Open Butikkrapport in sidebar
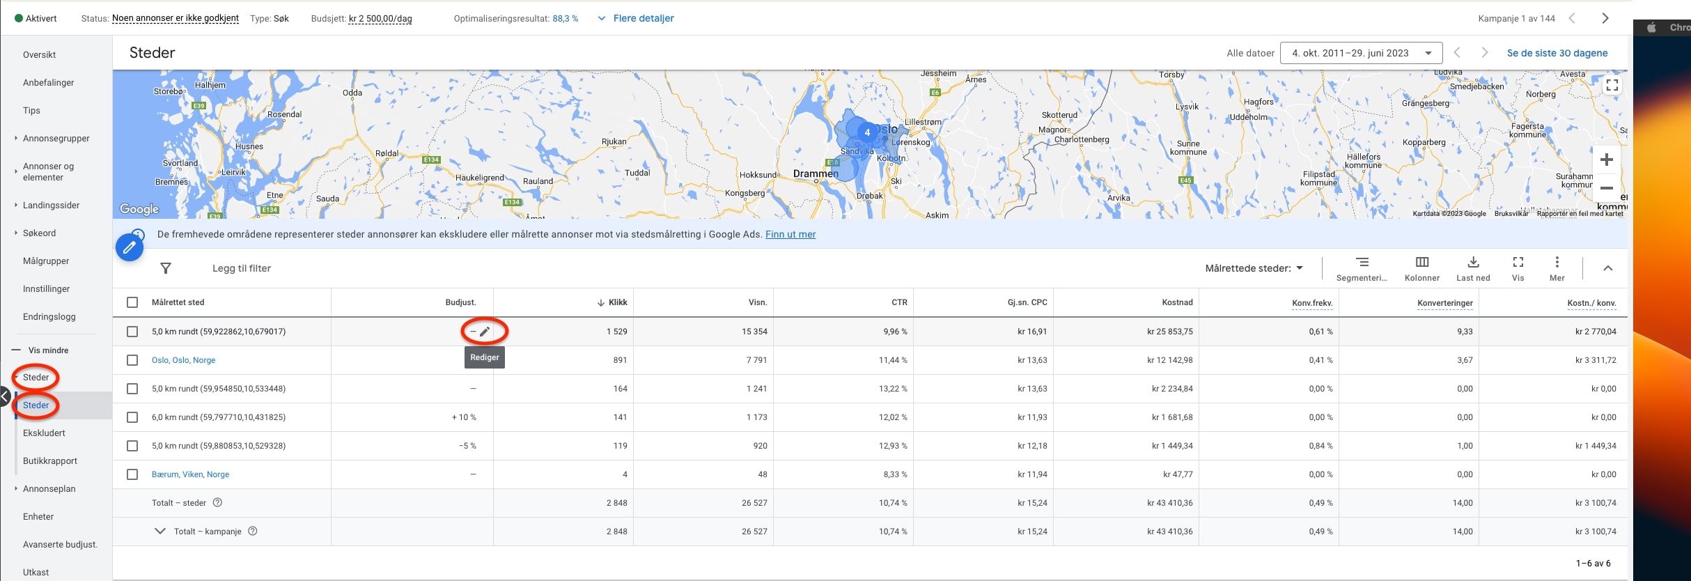Screen dimensions: 1691x581 (50, 460)
